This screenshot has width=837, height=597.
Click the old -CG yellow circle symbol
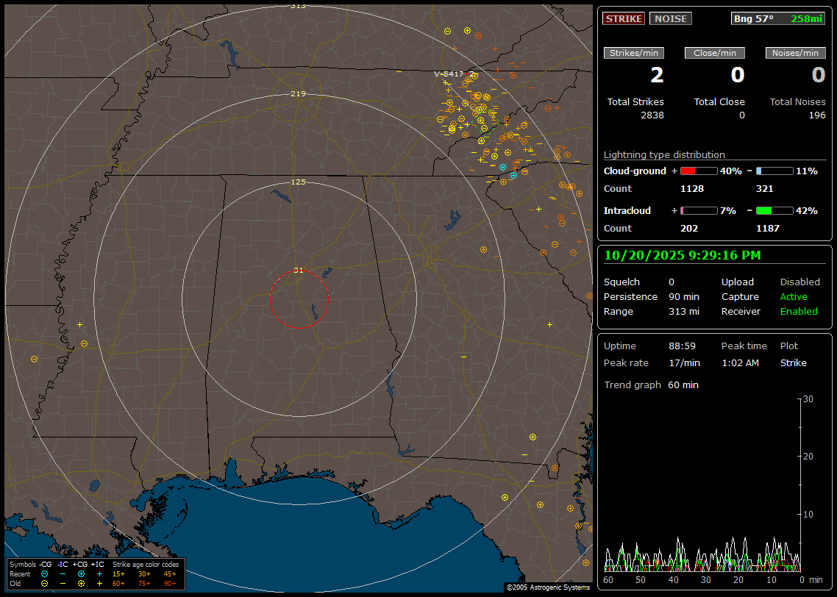coord(45,583)
